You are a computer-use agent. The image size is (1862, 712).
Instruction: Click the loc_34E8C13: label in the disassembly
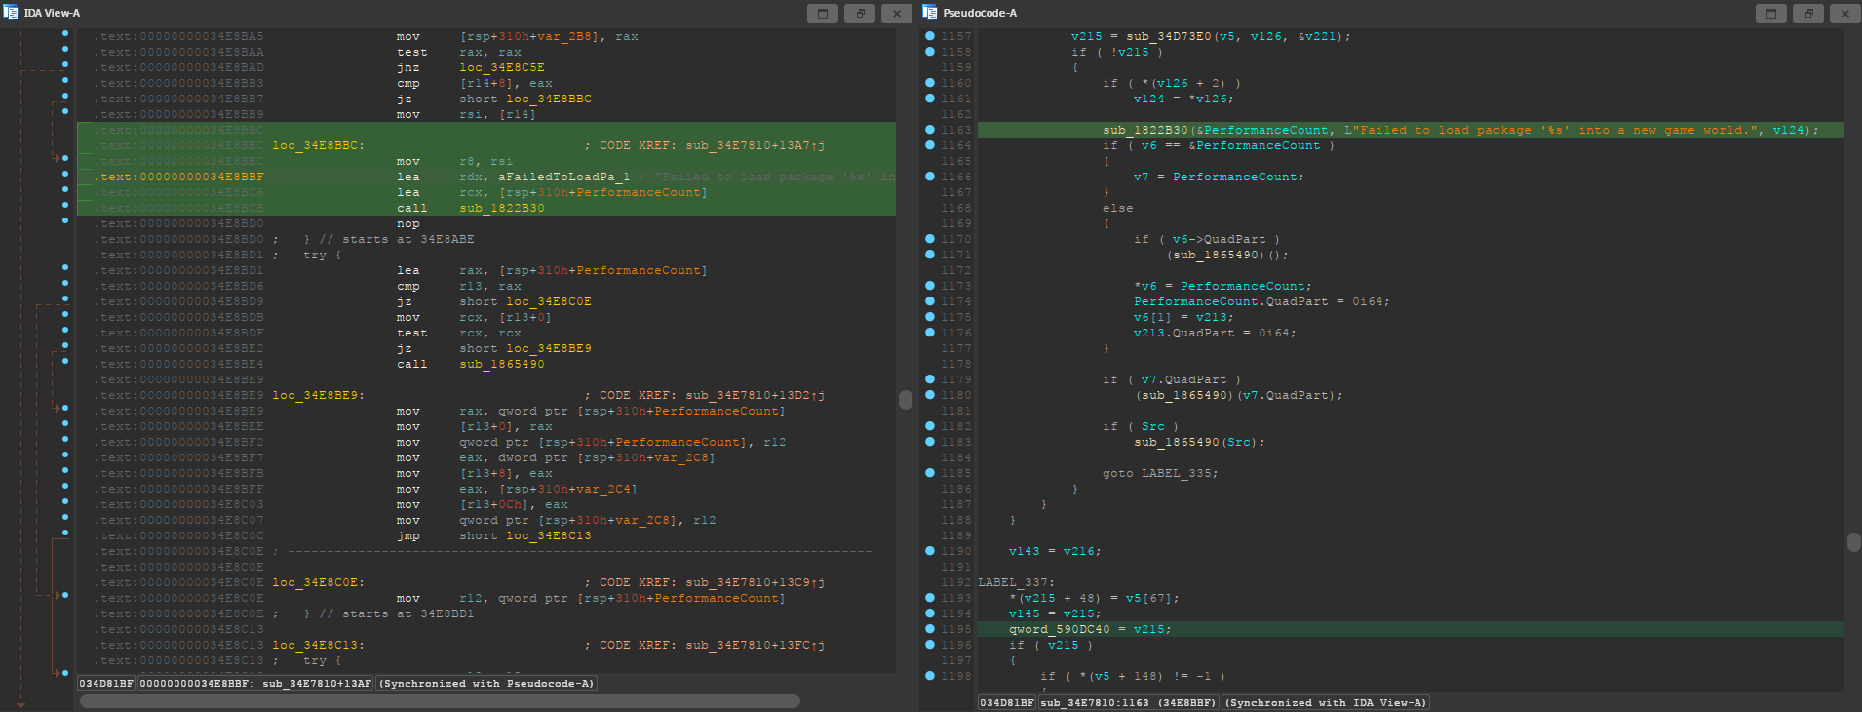(x=319, y=645)
